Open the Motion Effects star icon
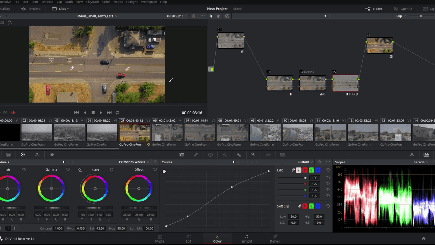This screenshot has height=245, width=435. pos(52,155)
